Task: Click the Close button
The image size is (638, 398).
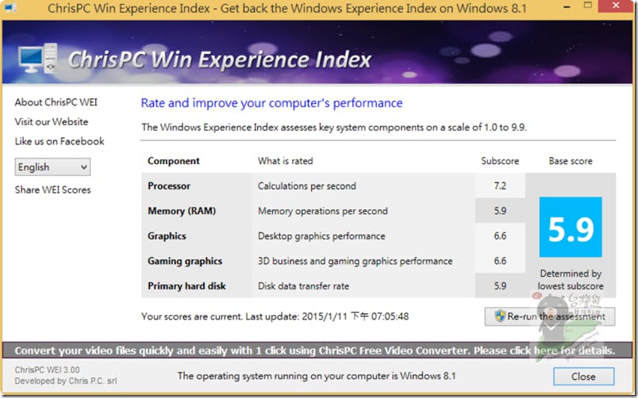Action: click(583, 377)
